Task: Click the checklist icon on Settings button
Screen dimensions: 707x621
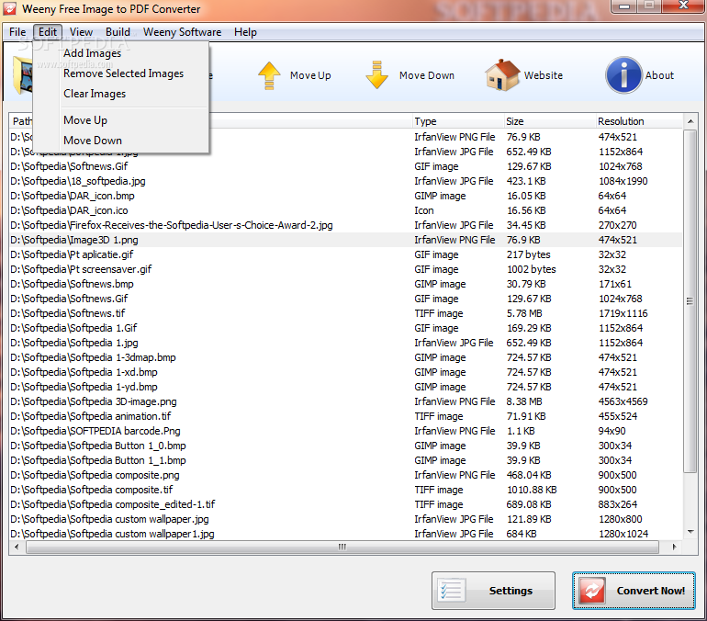Action: (452, 591)
